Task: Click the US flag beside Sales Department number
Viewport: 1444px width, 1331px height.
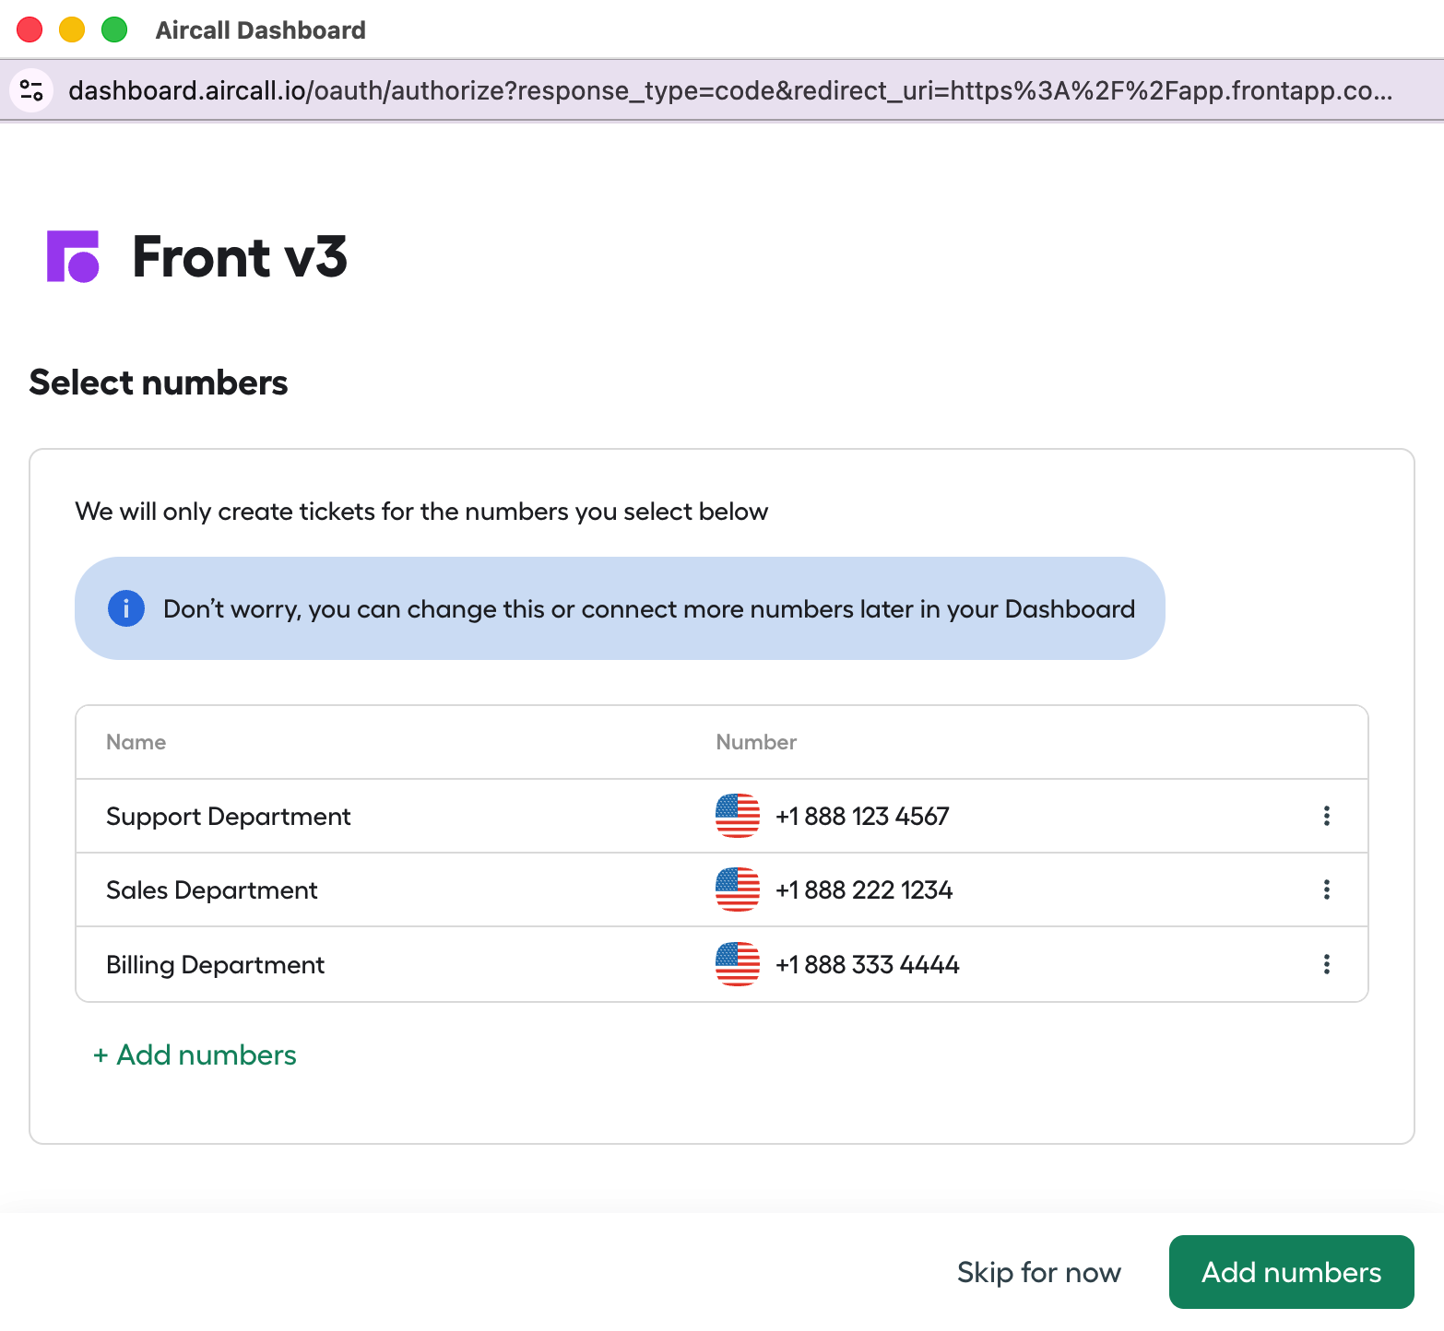Action: point(738,889)
